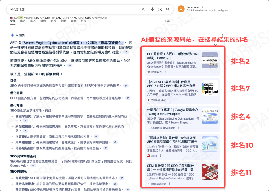Open the orange Local search extension icon
The width and height of the screenshot is (269, 191).
pos(181,9)
